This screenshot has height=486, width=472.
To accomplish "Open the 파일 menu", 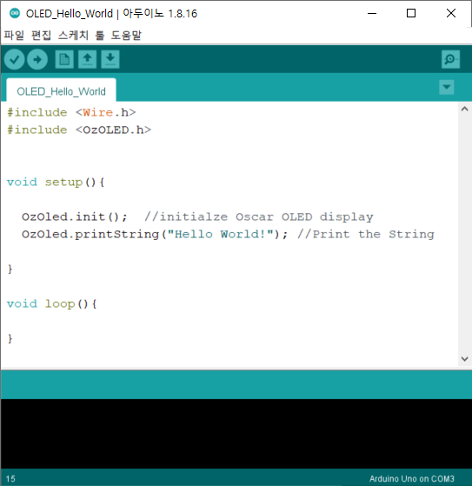I will pos(14,35).
